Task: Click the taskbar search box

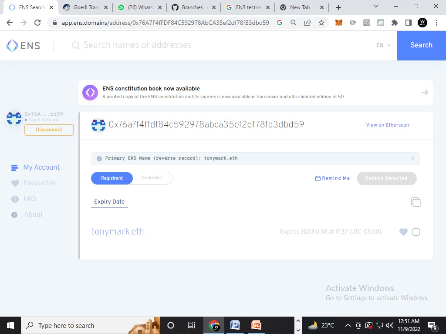Action: (x=91, y=325)
